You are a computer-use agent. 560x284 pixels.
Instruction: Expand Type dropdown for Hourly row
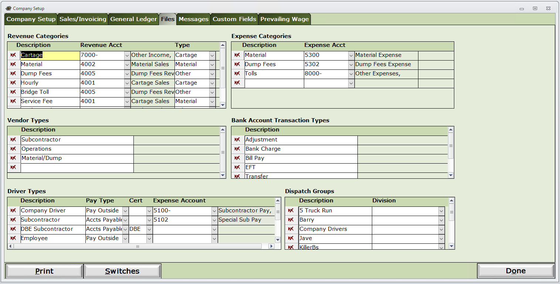pos(212,83)
